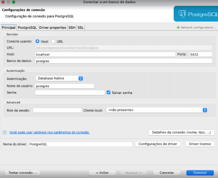Open the SSL tab
218x178 pixels.
pos(81,27)
